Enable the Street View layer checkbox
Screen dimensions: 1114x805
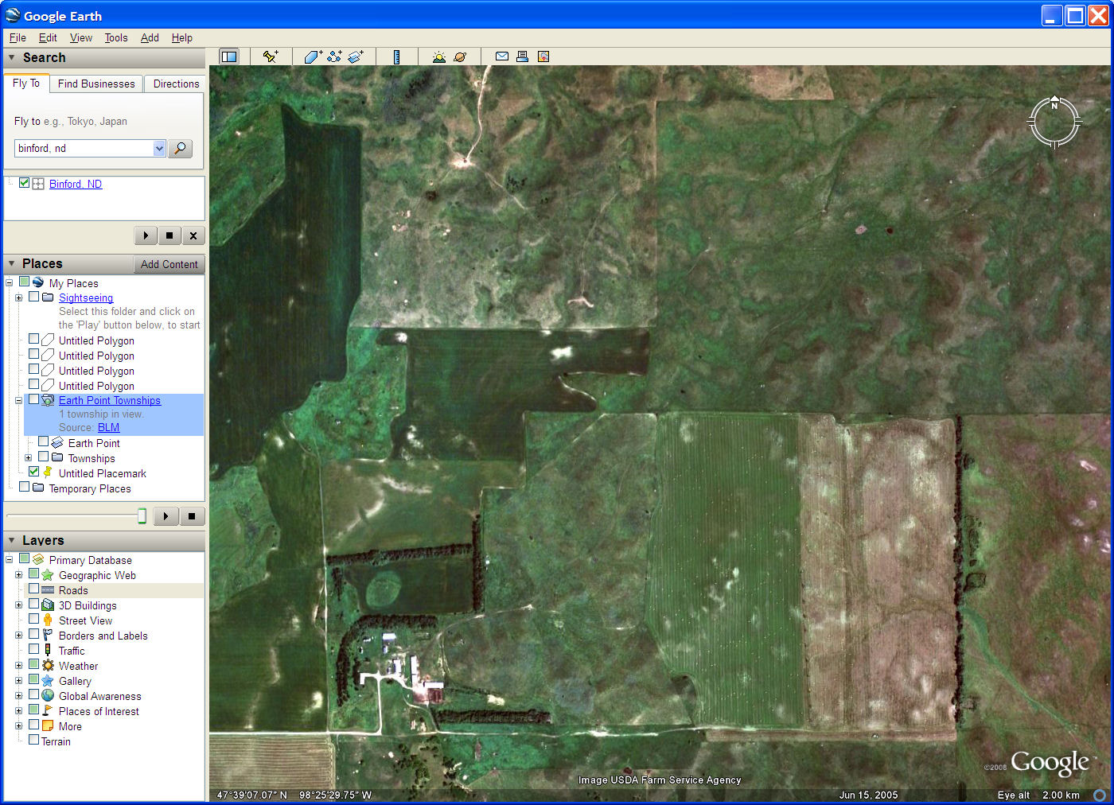click(x=33, y=620)
